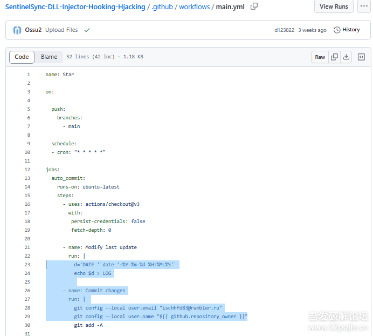Click 'echo $d > LOG' line

pyautogui.click(x=93, y=273)
